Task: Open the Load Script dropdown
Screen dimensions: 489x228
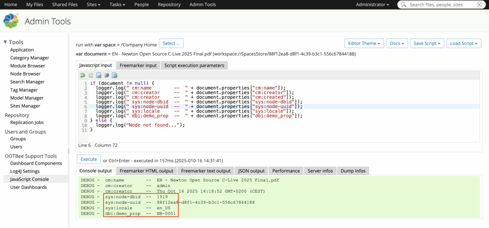Action: click(x=464, y=43)
